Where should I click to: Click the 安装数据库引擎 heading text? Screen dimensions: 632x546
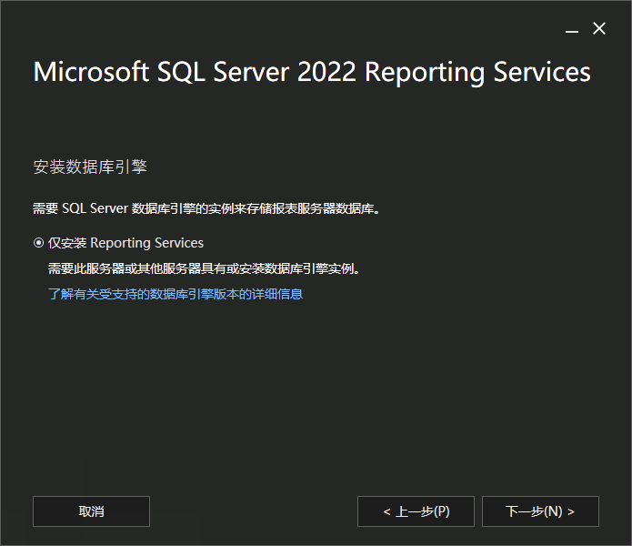90,167
